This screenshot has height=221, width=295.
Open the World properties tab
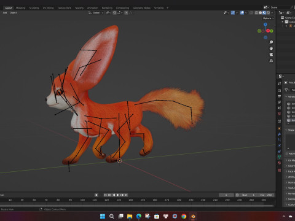click(x=280, y=114)
